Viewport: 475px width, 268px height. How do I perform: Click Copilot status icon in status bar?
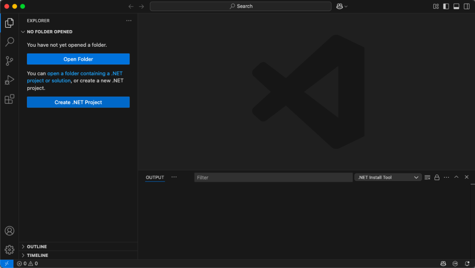click(x=443, y=264)
